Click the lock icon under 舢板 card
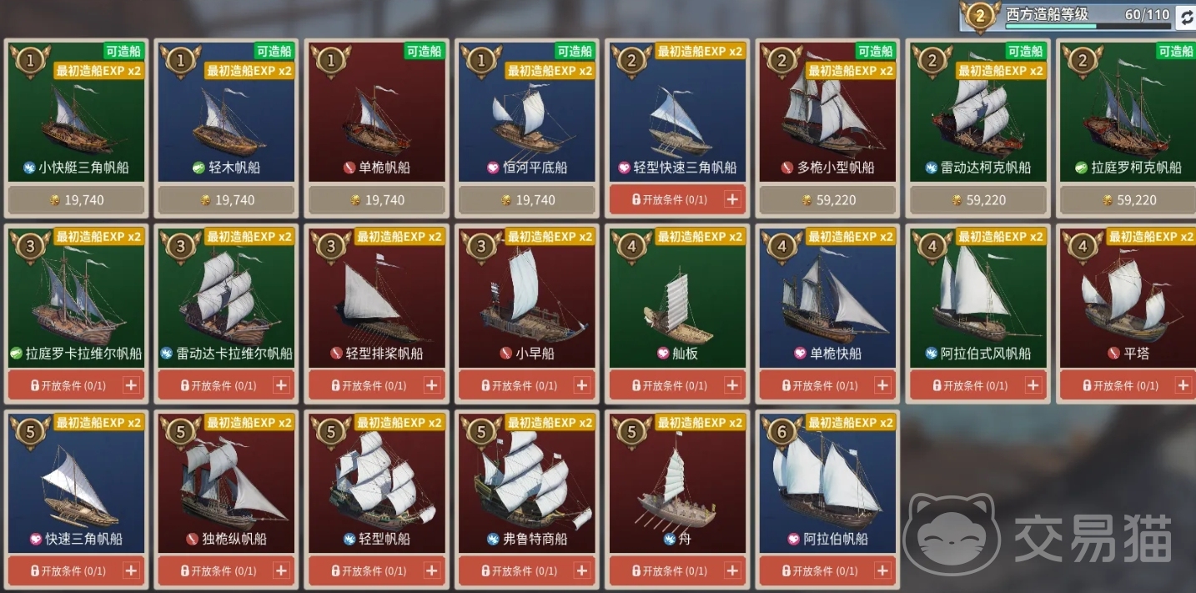This screenshot has height=593, width=1196. point(636,385)
